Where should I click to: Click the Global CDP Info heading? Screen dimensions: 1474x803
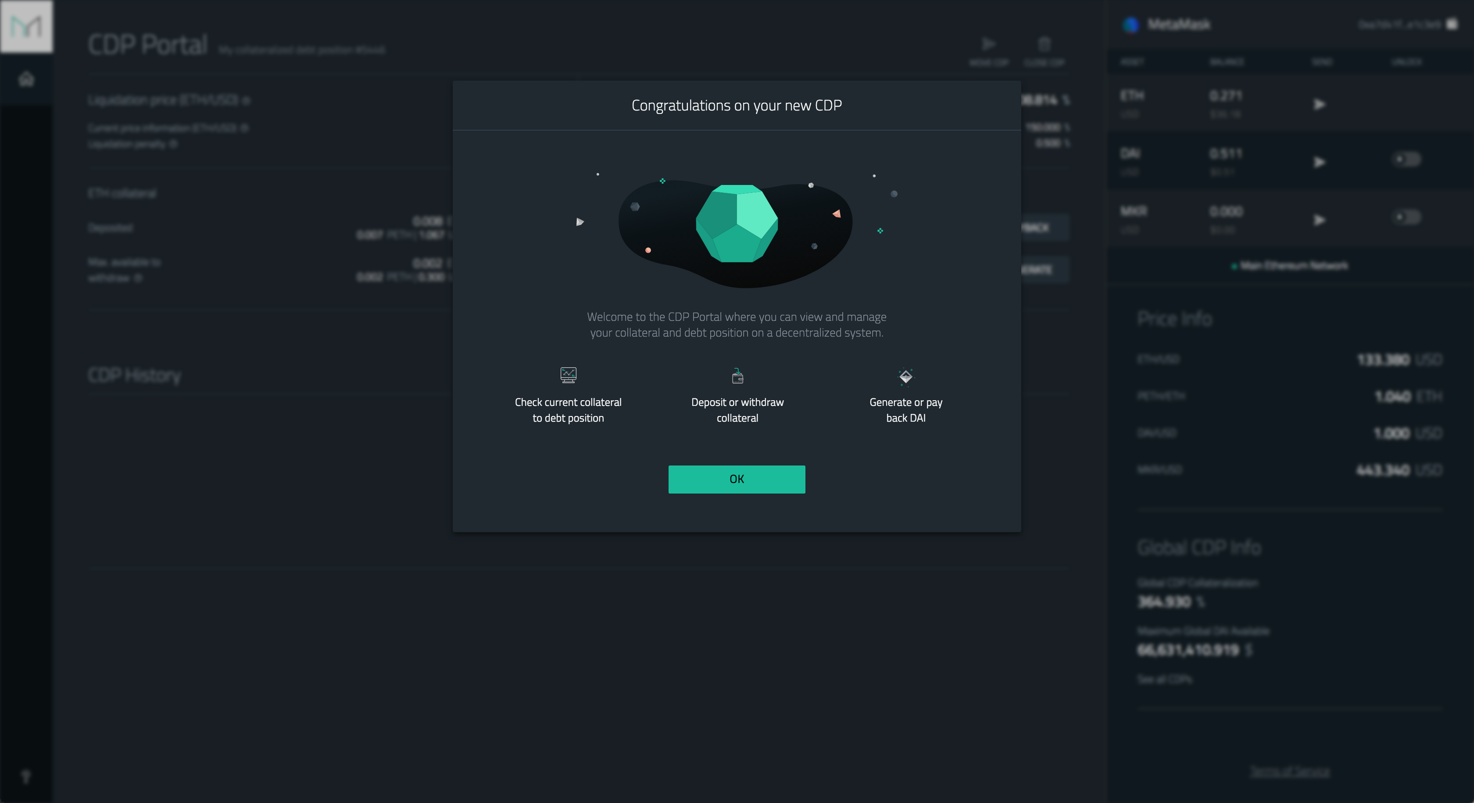coord(1199,547)
